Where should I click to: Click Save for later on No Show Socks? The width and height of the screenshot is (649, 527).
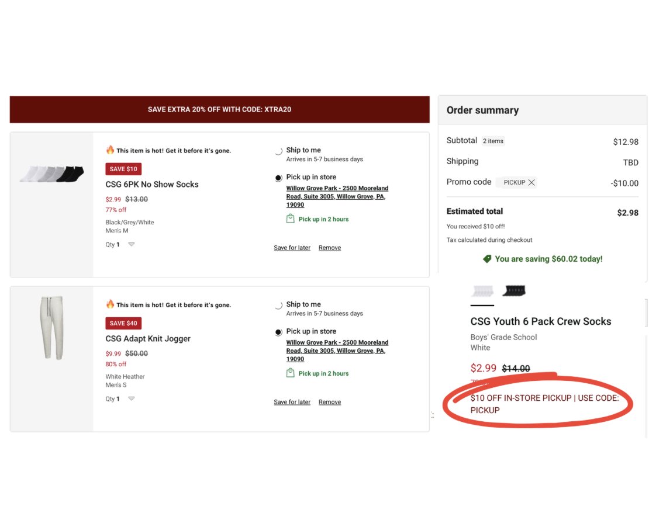292,248
